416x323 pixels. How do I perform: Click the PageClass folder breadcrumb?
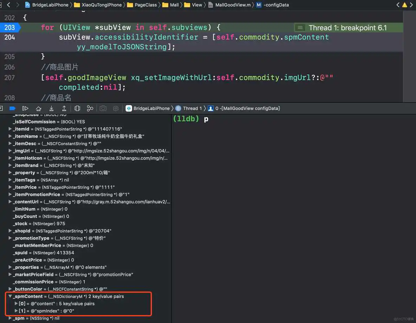pyautogui.click(x=145, y=5)
